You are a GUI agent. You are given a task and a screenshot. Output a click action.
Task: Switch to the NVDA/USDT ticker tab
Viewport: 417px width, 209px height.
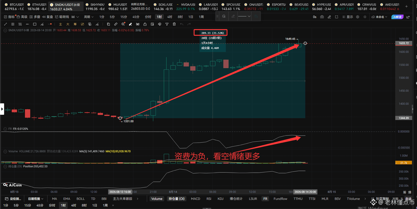(185, 7)
